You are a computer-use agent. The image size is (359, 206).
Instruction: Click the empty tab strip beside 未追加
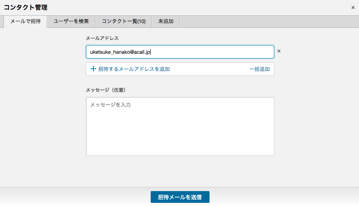(x=269, y=22)
